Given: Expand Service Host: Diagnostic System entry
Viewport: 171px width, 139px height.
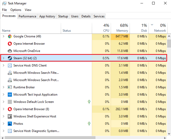Looking at the screenshot, I should click(x=3, y=131).
